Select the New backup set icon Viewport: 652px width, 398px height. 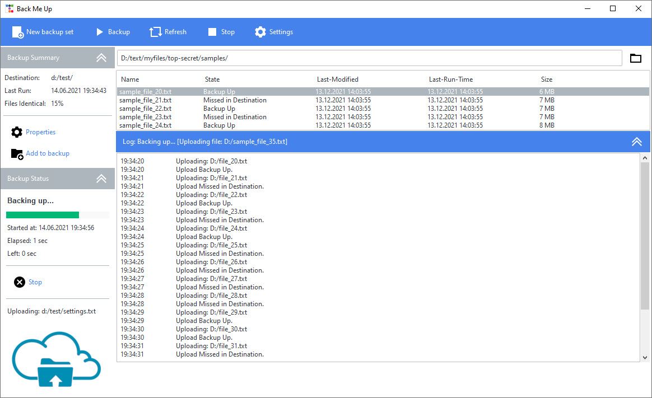coord(17,32)
